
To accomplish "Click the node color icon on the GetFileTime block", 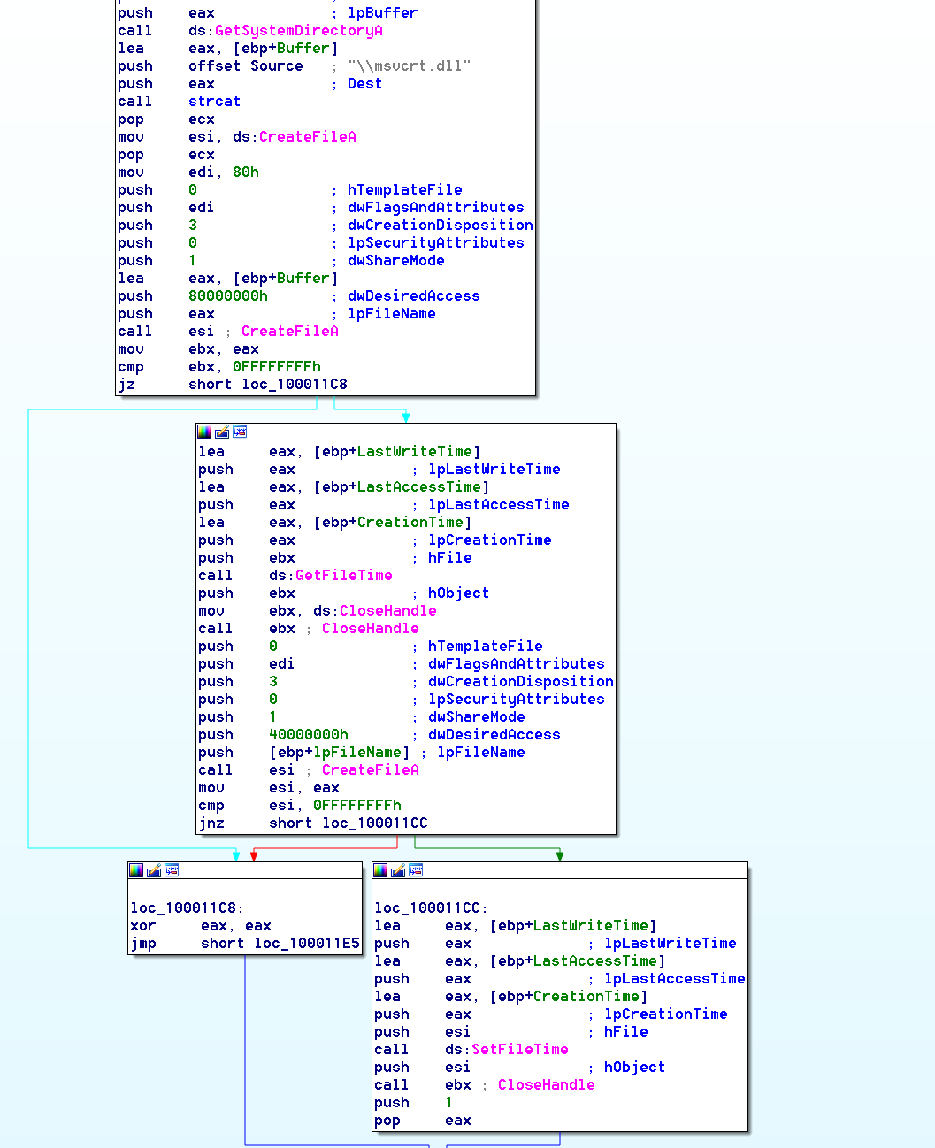I will point(204,432).
